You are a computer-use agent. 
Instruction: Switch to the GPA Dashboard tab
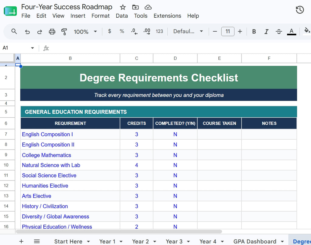point(255,241)
